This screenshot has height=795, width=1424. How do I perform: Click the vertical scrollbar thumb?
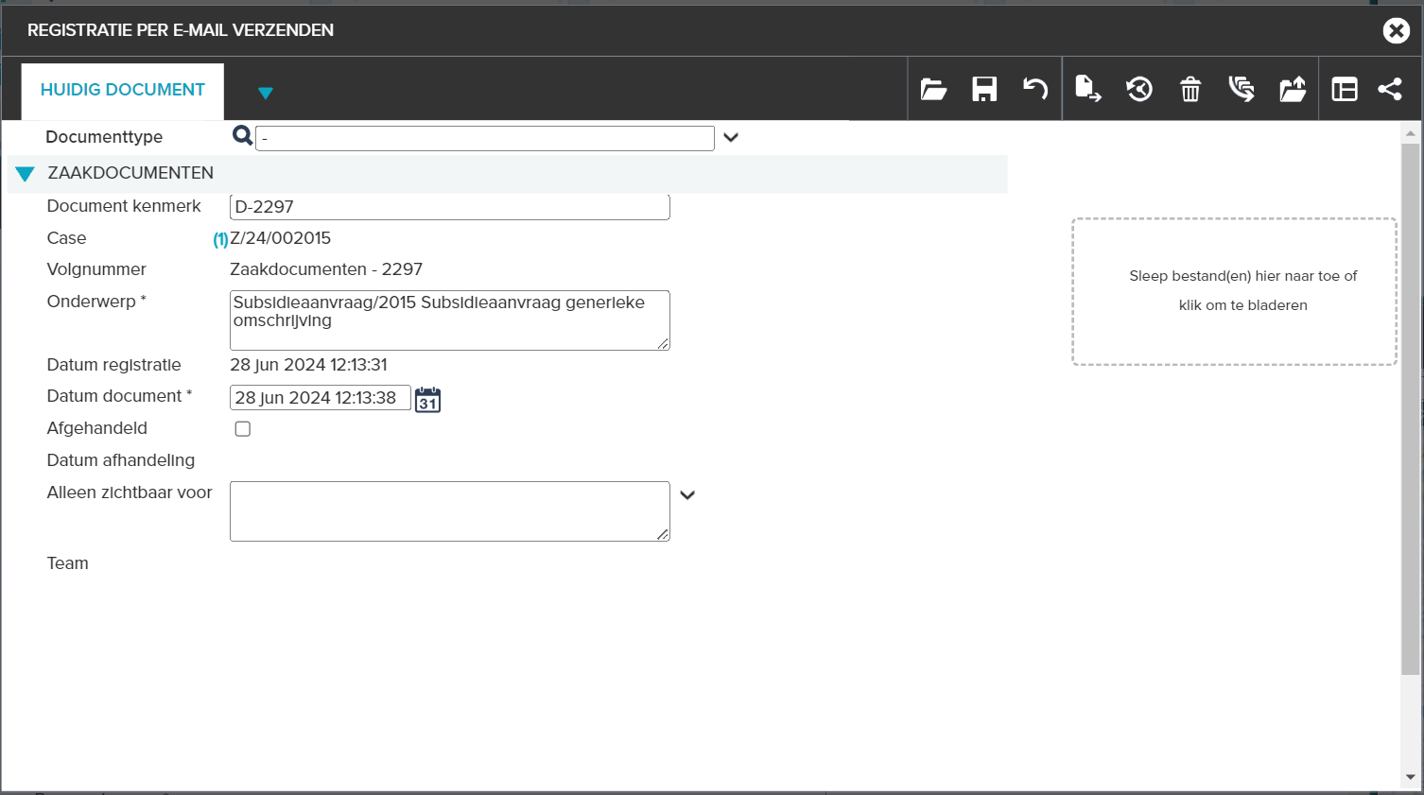point(1411,408)
